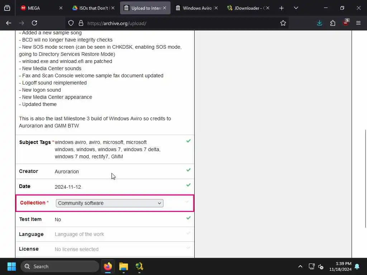Reload the current page
This screenshot has width=367, height=275.
click(x=34, y=23)
